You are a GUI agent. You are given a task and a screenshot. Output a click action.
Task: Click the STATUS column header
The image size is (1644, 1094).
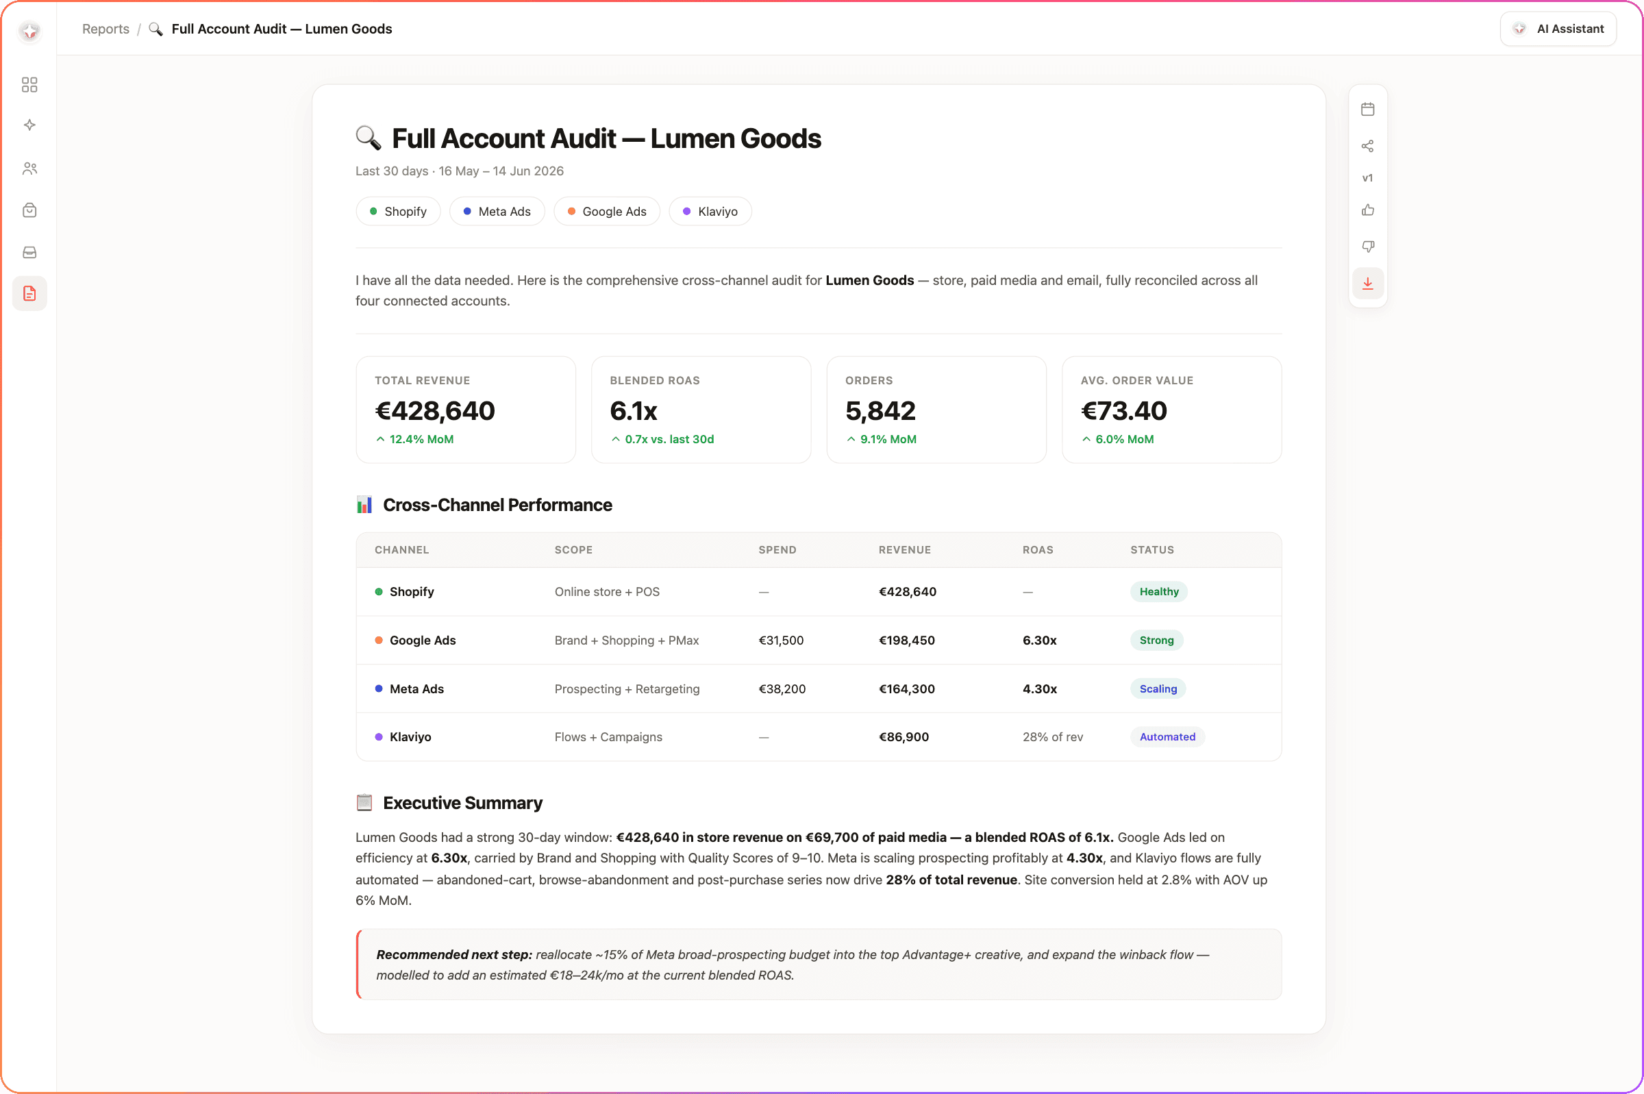(x=1151, y=550)
